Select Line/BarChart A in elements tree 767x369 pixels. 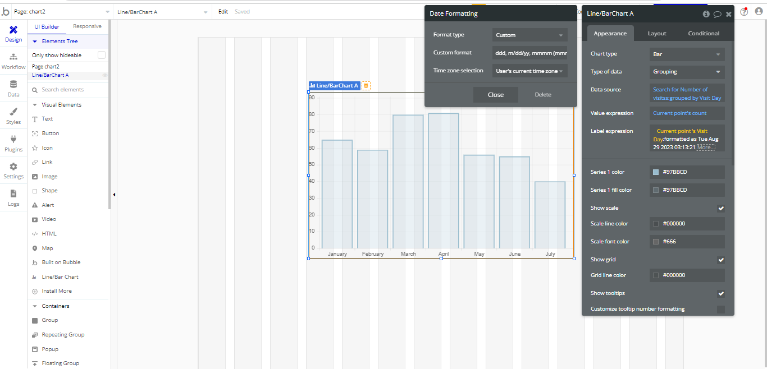point(51,75)
